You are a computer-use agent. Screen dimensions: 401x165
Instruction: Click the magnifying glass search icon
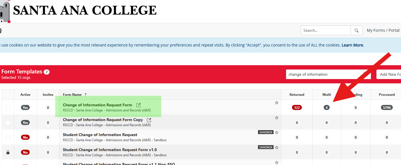[x=356, y=30]
